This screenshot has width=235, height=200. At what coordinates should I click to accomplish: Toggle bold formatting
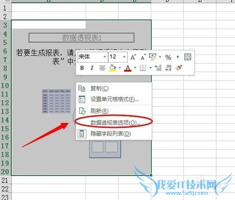pos(82,68)
